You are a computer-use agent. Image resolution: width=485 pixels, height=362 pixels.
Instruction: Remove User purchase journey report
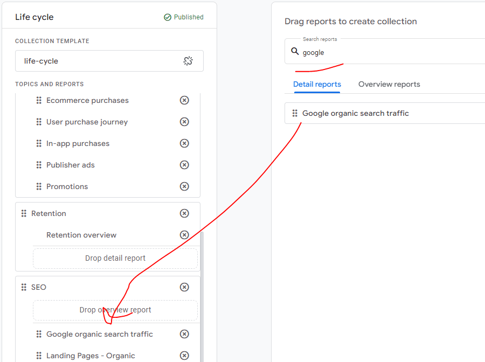coord(184,122)
